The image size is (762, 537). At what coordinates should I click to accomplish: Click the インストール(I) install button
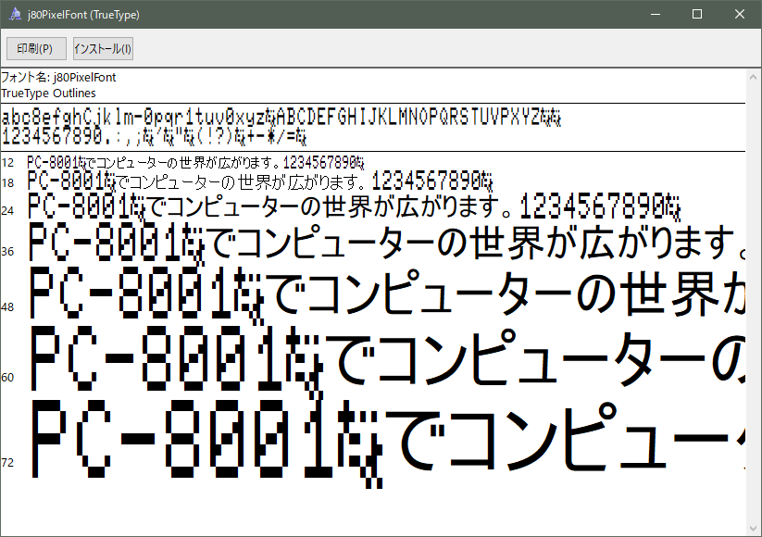[103, 48]
